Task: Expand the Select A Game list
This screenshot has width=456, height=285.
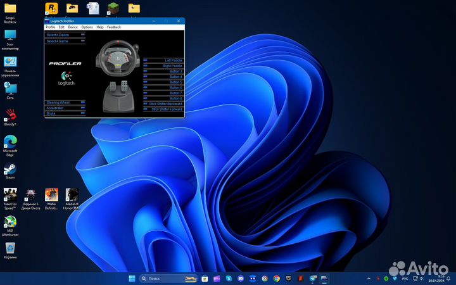Action: click(65, 41)
